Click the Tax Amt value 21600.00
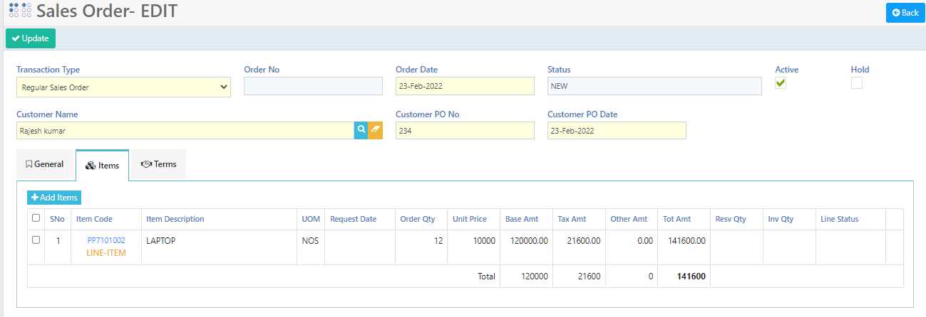The height and width of the screenshot is (317, 926). click(x=584, y=241)
